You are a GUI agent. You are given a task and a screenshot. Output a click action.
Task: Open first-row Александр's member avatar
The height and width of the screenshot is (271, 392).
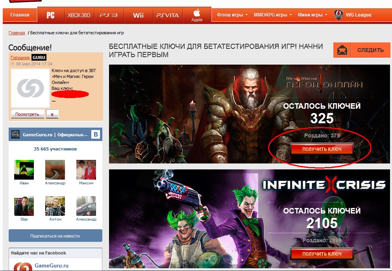(55, 170)
